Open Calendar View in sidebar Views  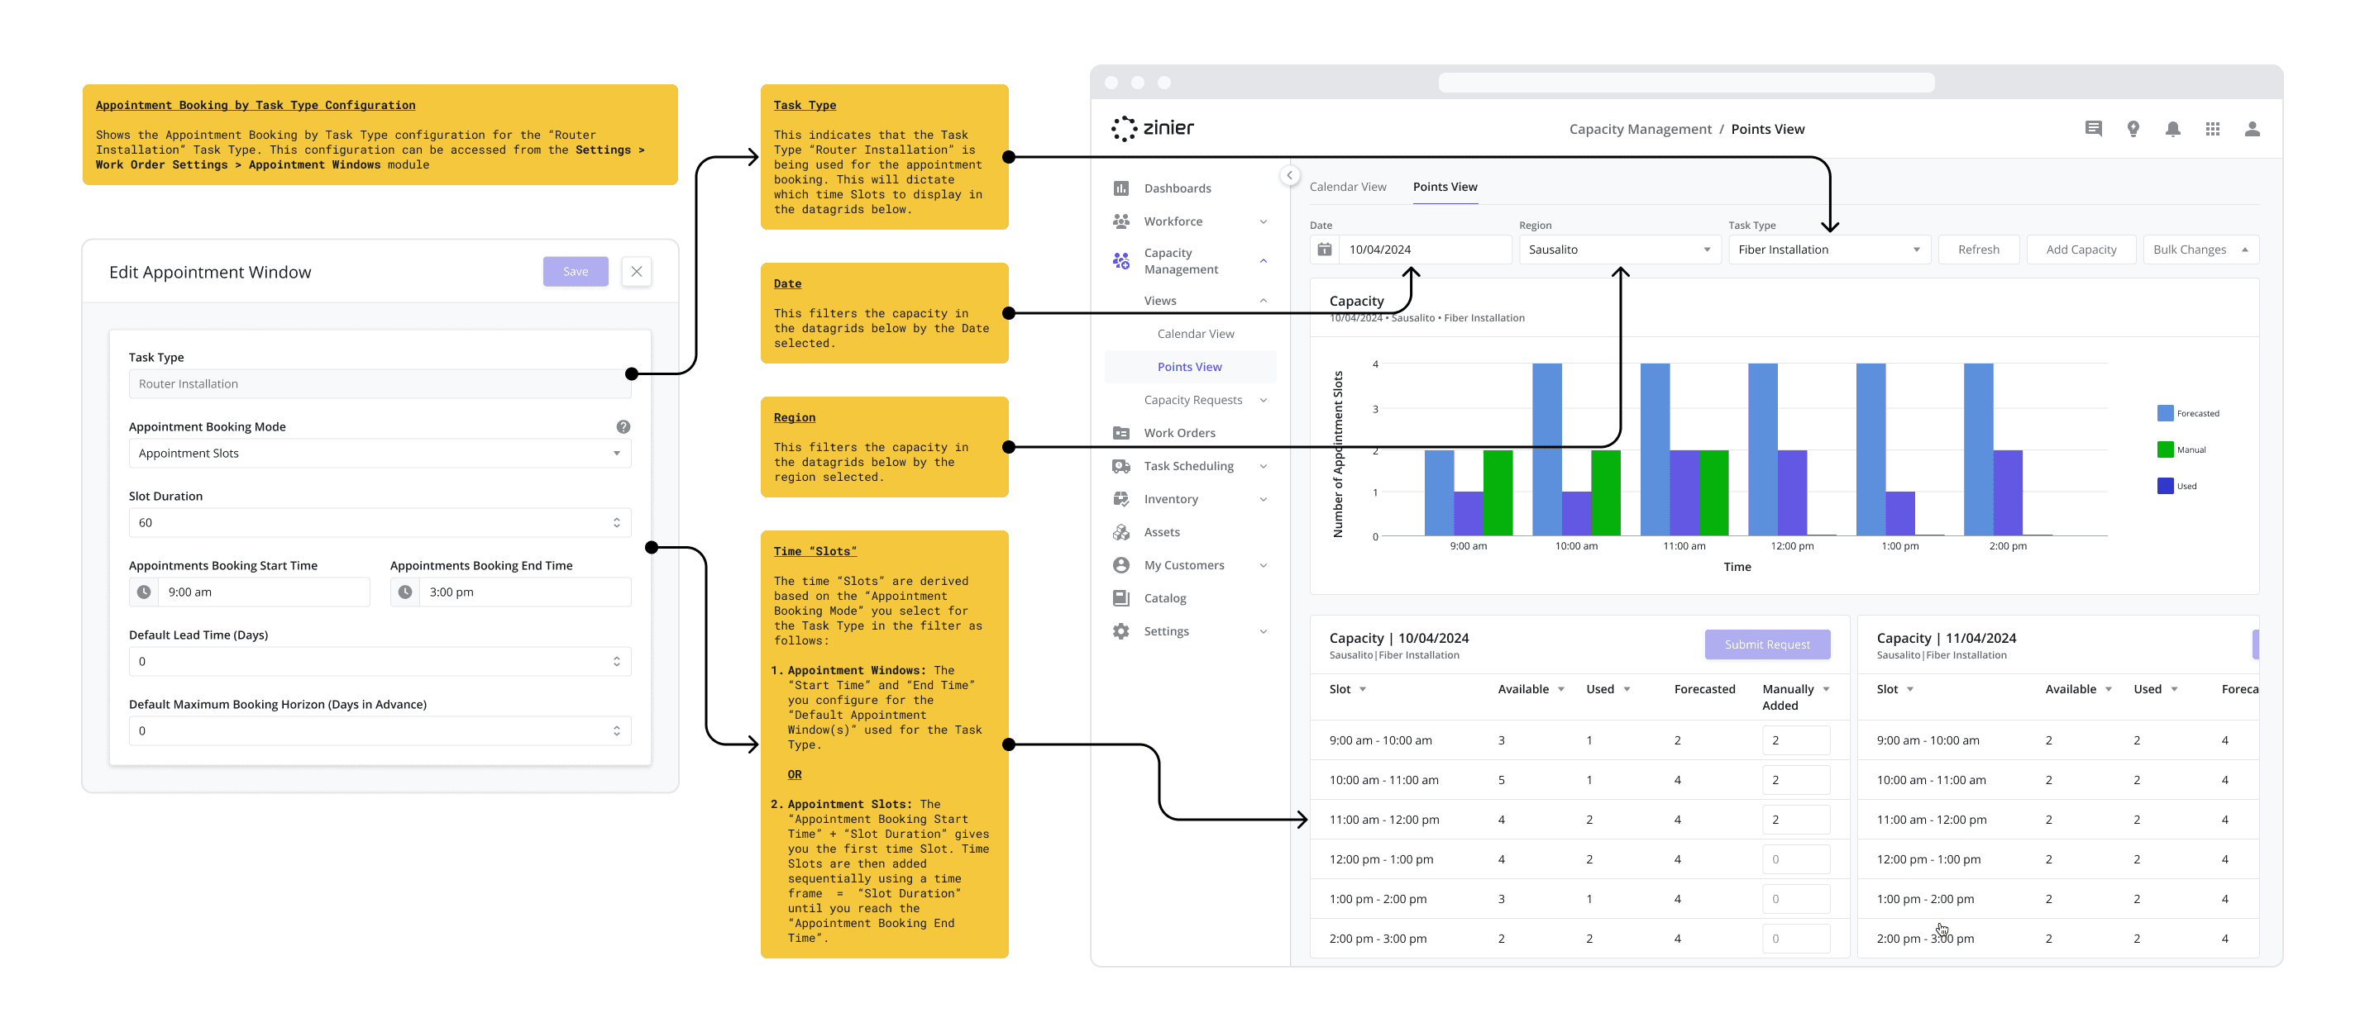(1196, 334)
